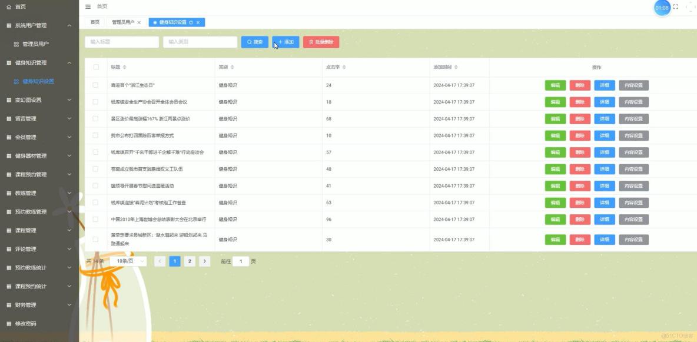The image size is (697, 342).
Task: Click the refresh icon on 健身知识设置 tab
Action: pos(190,22)
